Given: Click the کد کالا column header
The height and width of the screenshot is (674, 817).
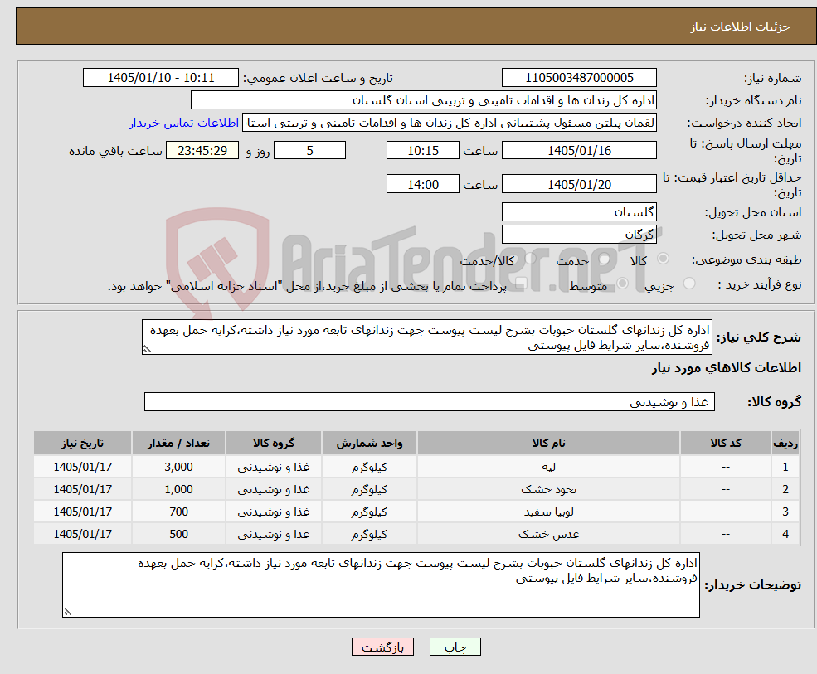Looking at the screenshot, I should coord(725,444).
